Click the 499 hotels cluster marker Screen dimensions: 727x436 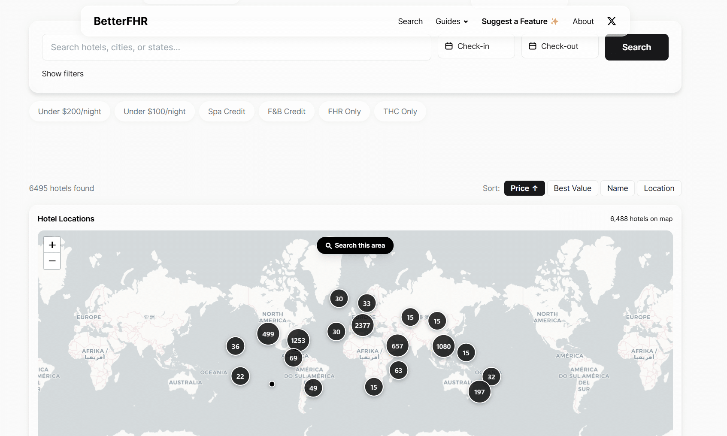tap(268, 334)
